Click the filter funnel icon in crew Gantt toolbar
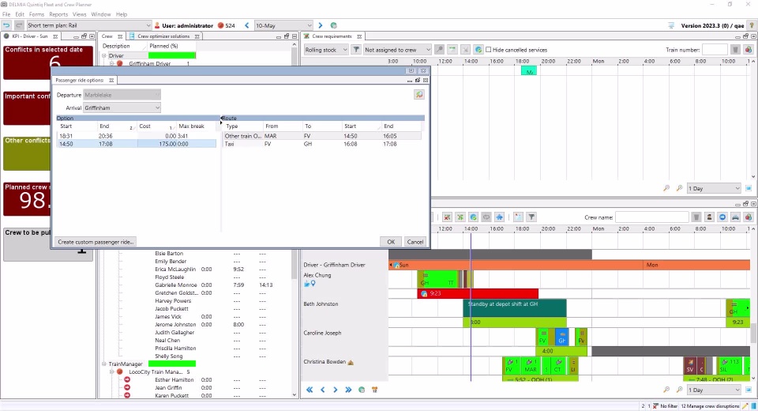The width and height of the screenshot is (758, 411). point(531,217)
